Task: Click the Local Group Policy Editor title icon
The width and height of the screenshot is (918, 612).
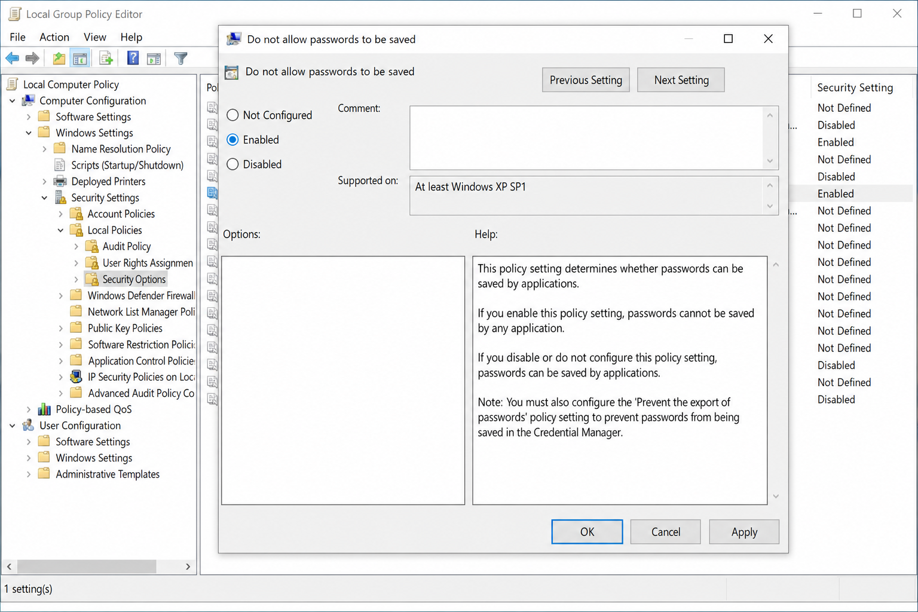Action: tap(14, 14)
